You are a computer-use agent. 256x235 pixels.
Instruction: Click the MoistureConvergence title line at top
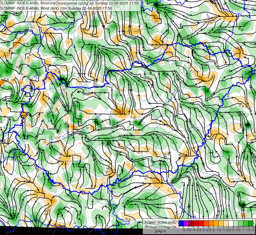pos(70,3)
